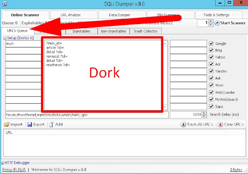Click the URL column header

click(115, 133)
